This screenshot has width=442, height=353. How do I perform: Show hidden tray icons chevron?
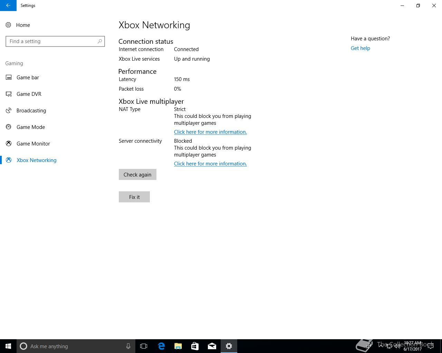point(381,346)
